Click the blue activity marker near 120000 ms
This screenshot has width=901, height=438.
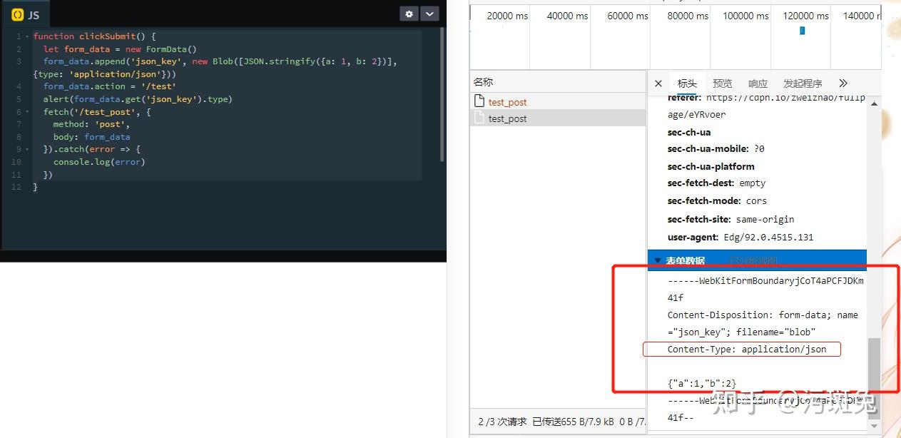pos(802,31)
